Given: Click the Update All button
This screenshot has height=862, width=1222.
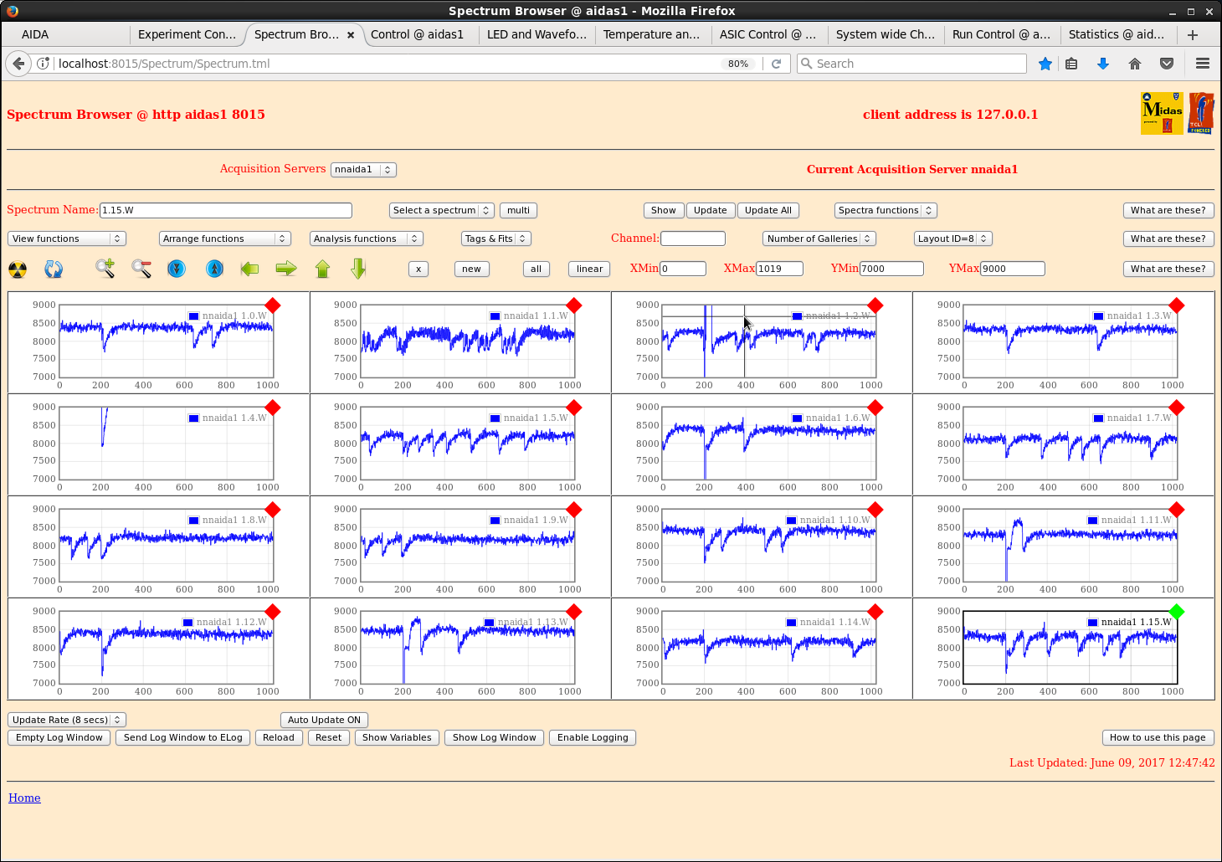Looking at the screenshot, I should coord(768,210).
